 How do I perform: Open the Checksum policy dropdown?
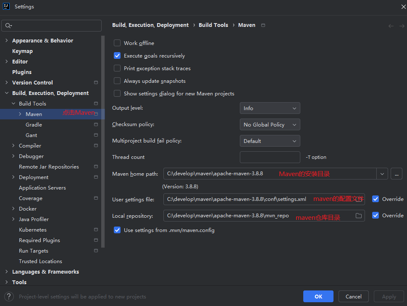coord(270,124)
